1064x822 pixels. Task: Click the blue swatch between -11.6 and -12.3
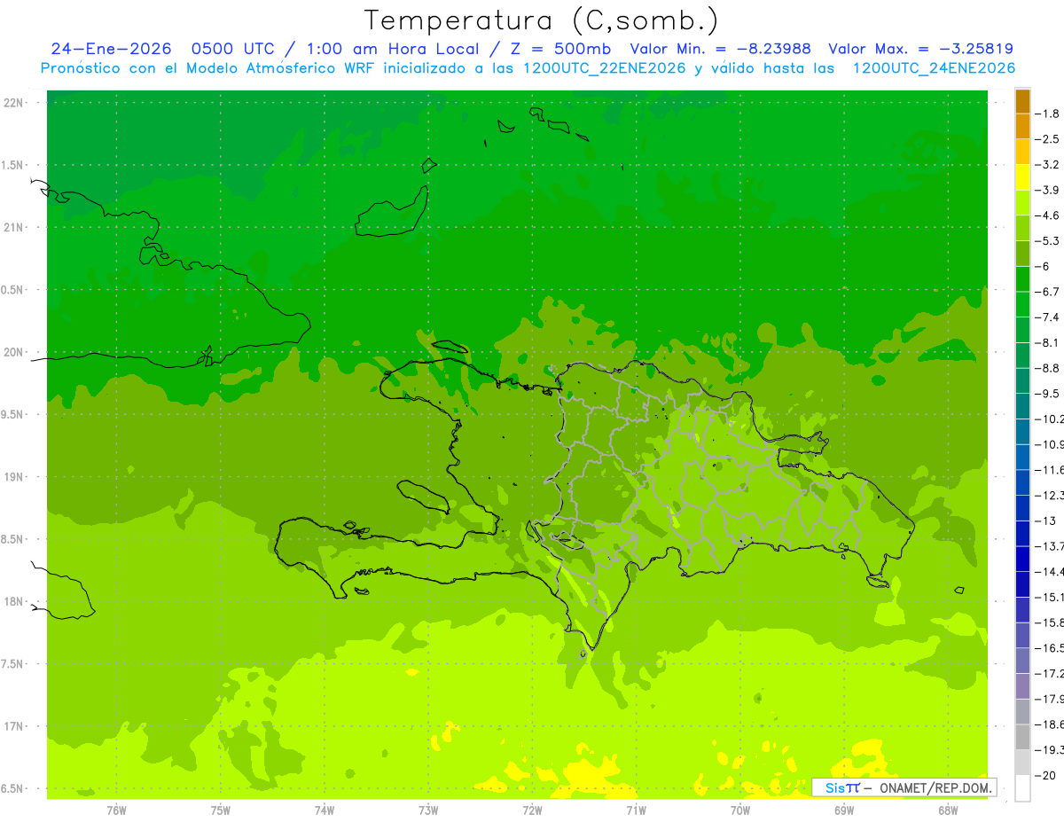(1022, 481)
